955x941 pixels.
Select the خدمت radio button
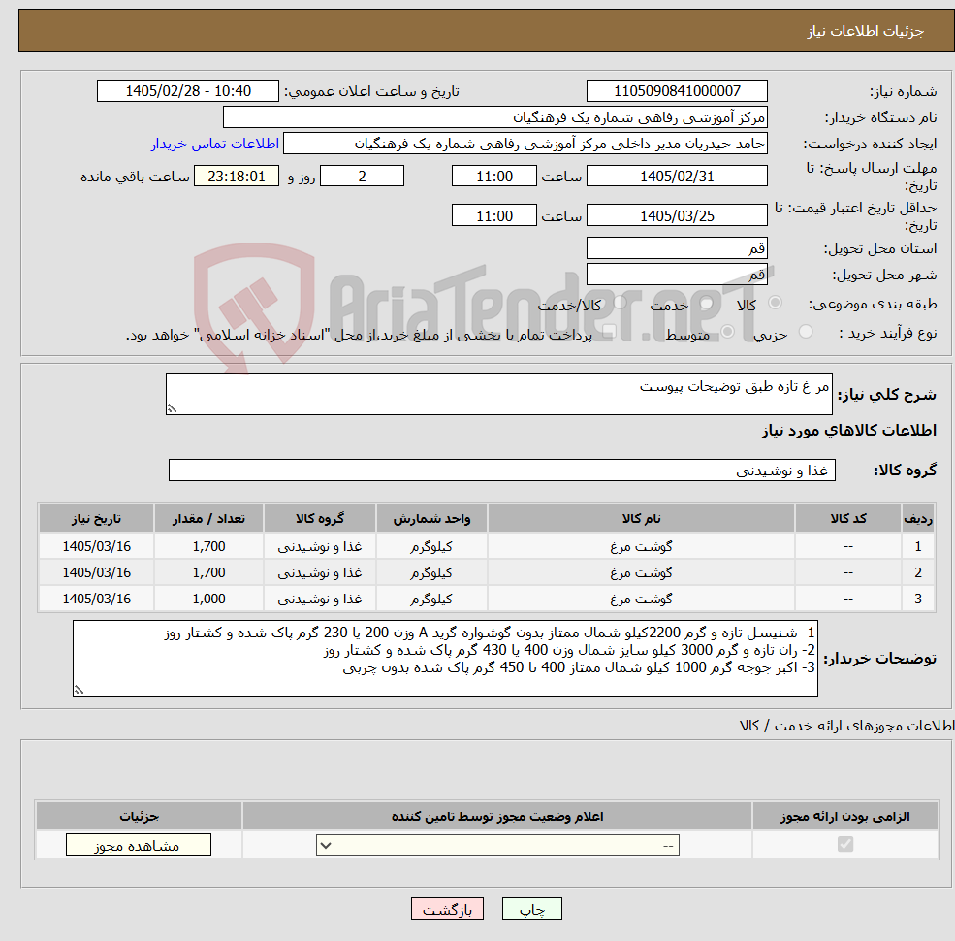[706, 303]
